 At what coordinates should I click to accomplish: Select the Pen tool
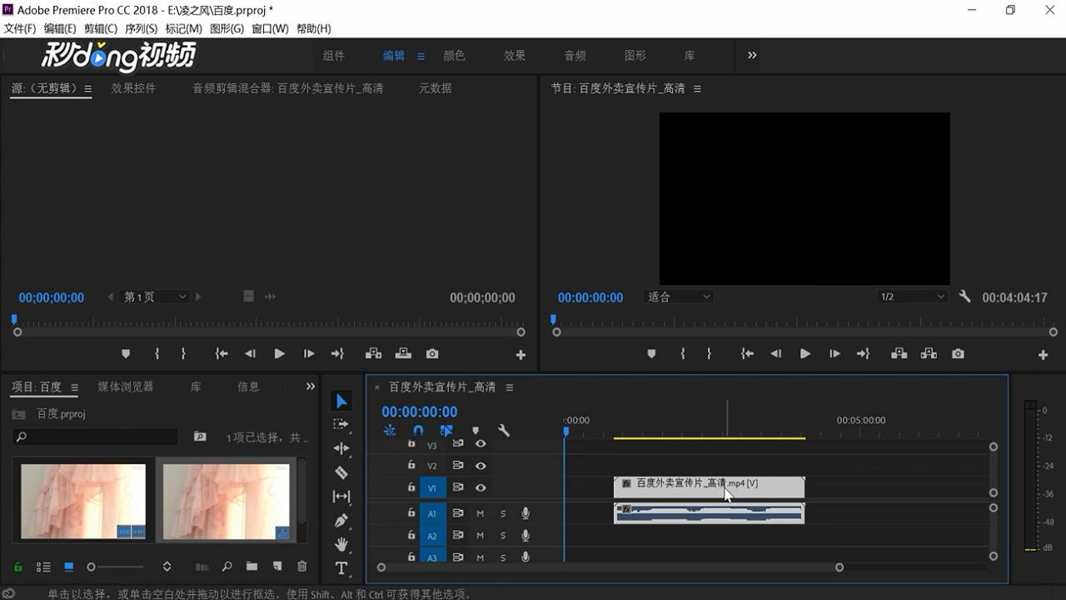(341, 521)
